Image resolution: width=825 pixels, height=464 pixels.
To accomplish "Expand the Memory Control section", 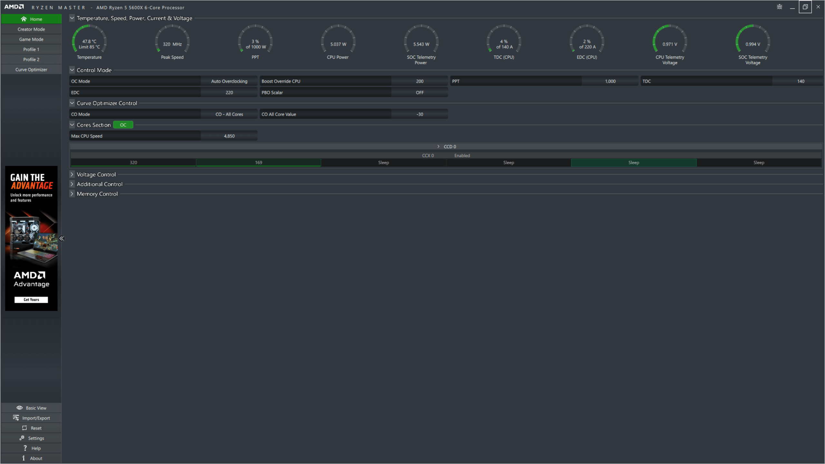I will [x=72, y=194].
